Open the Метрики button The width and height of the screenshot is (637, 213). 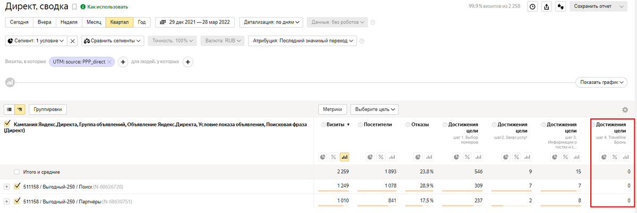point(333,109)
